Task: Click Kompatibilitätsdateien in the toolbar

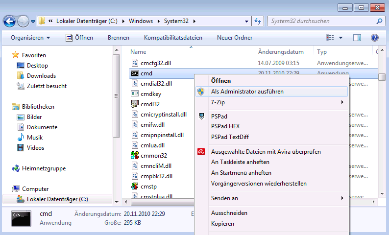Action: [173, 38]
